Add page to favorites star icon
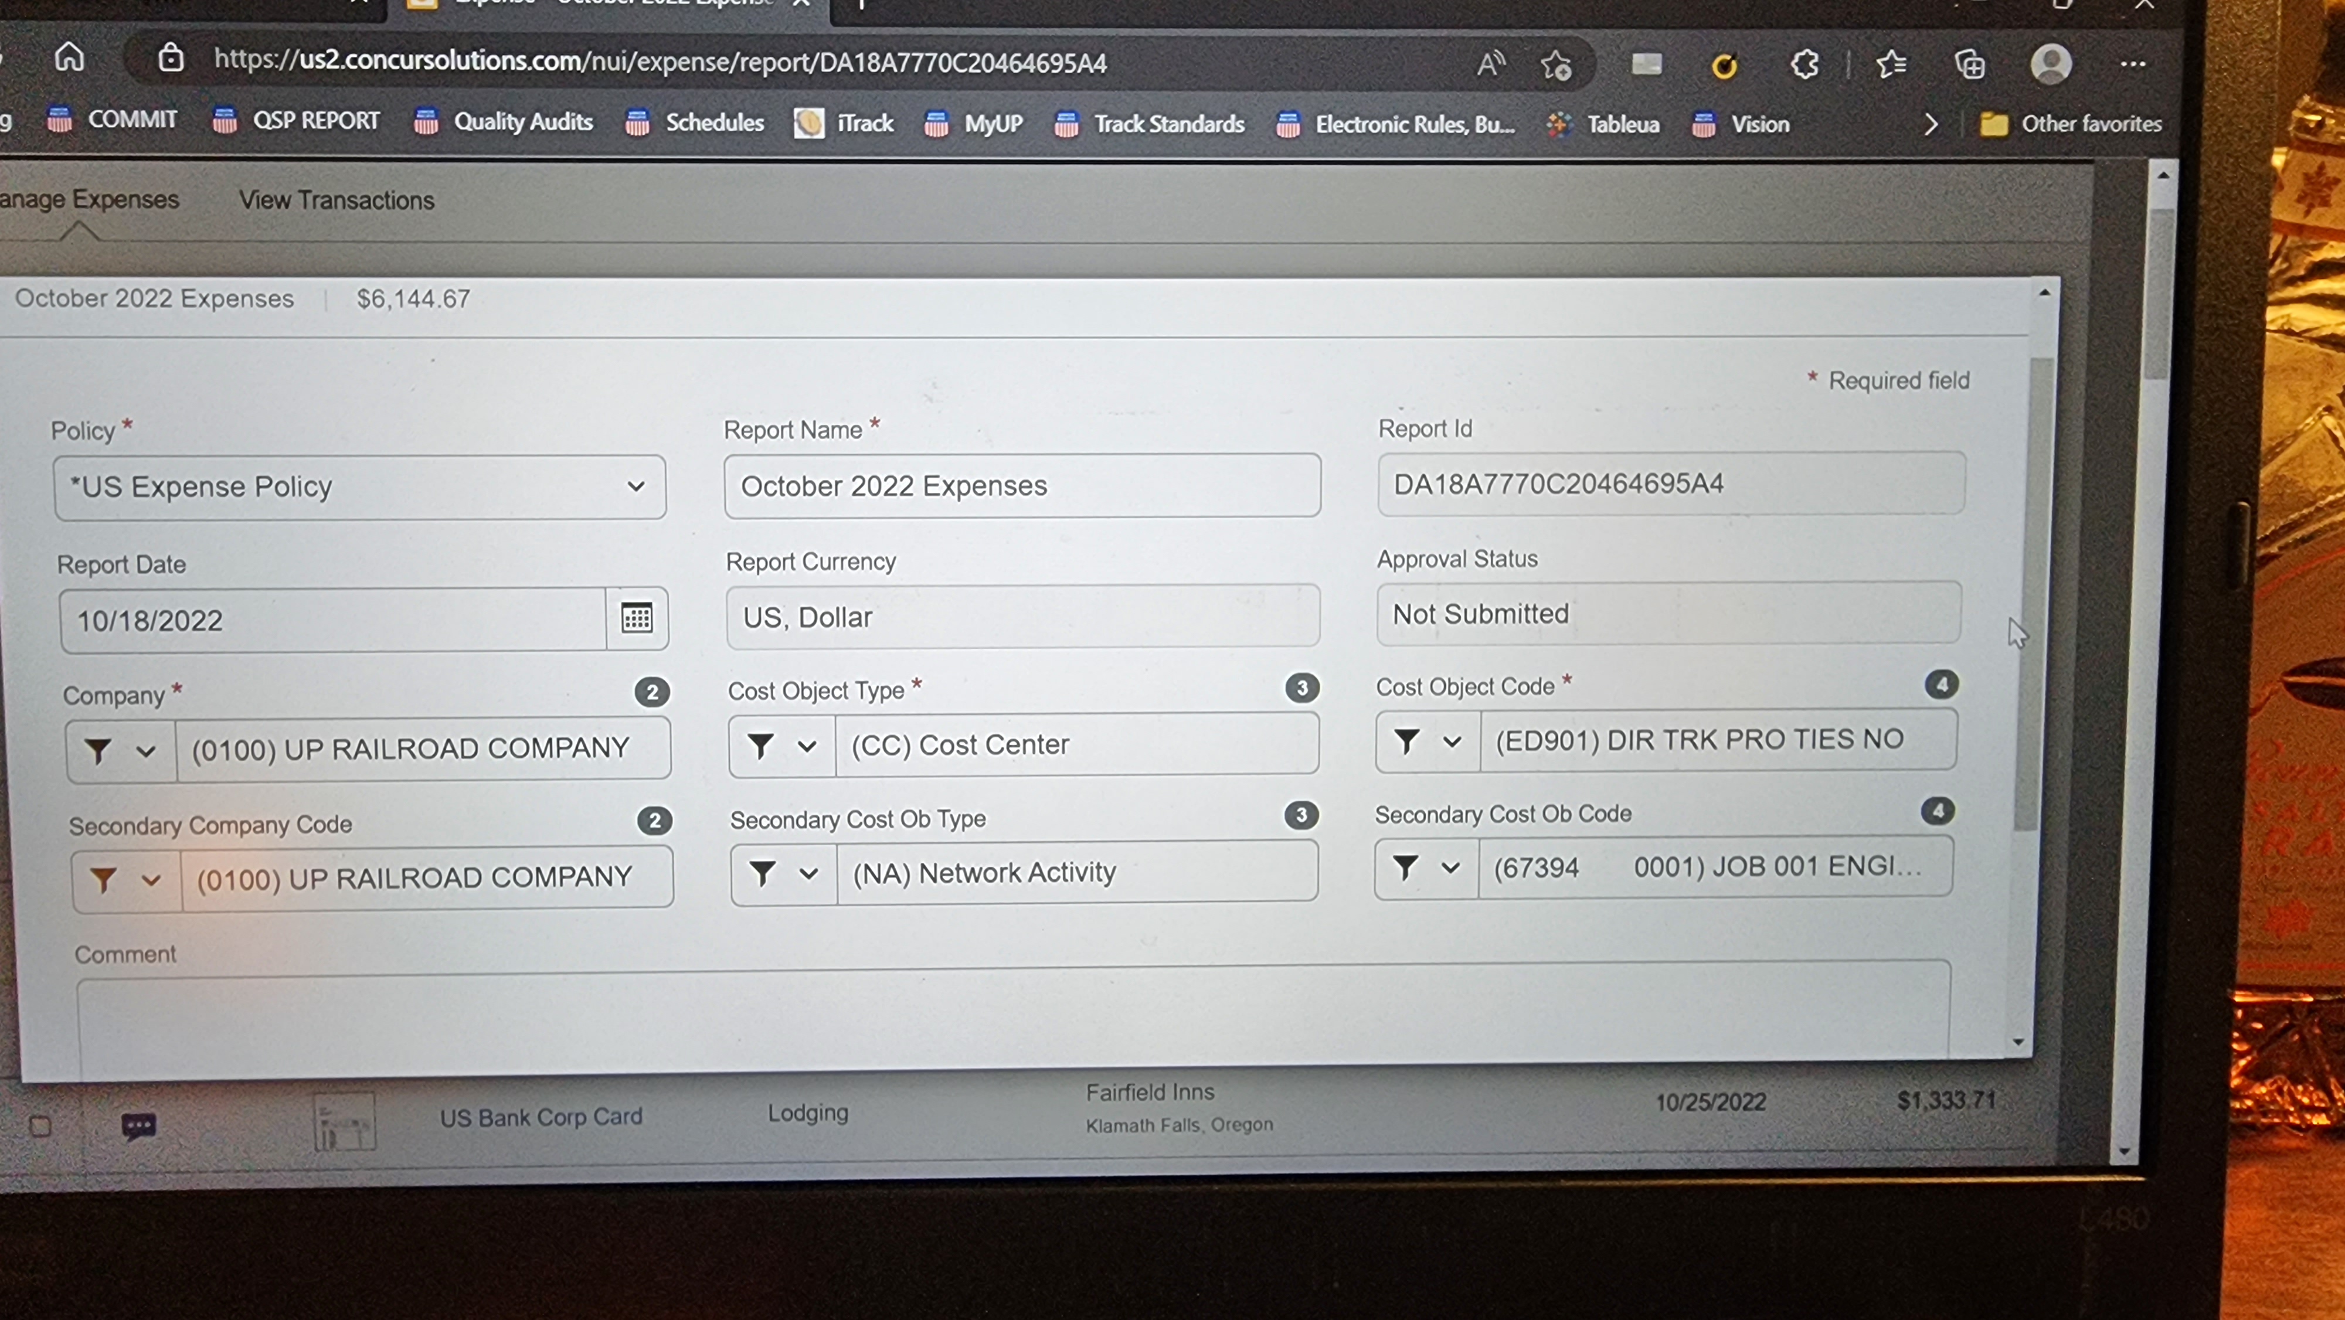Image resolution: width=2345 pixels, height=1320 pixels. click(1556, 64)
